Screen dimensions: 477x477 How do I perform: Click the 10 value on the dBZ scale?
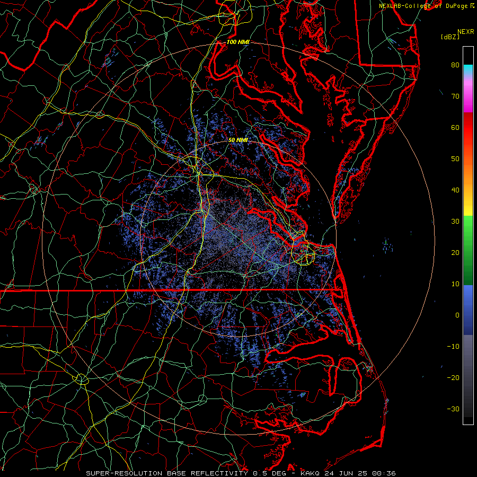455,284
